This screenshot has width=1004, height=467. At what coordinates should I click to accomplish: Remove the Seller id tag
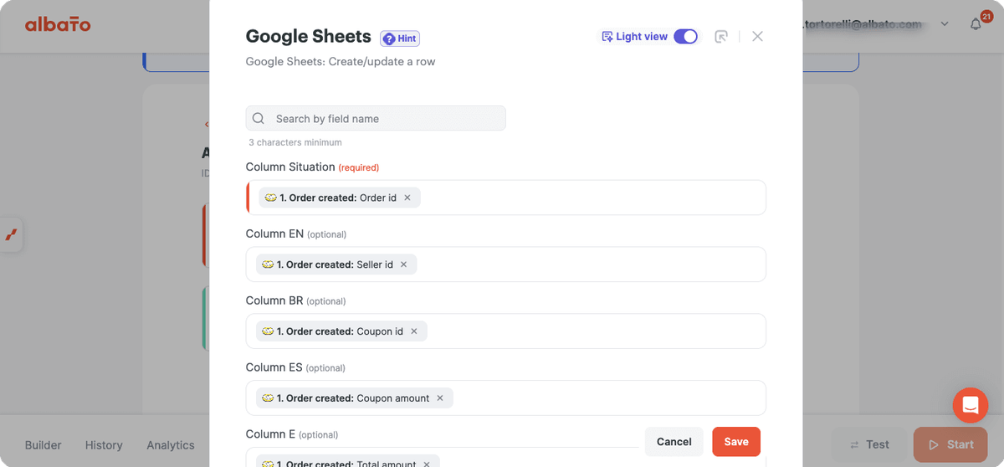point(403,264)
